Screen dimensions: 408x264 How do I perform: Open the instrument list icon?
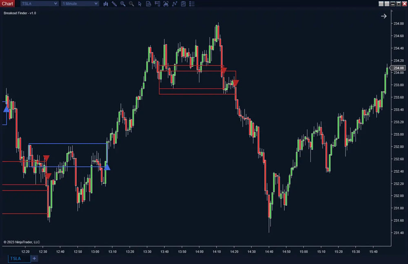(x=192, y=4)
